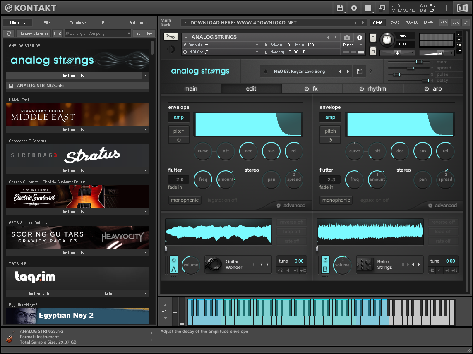Select the 17-32 rack page

394,23
